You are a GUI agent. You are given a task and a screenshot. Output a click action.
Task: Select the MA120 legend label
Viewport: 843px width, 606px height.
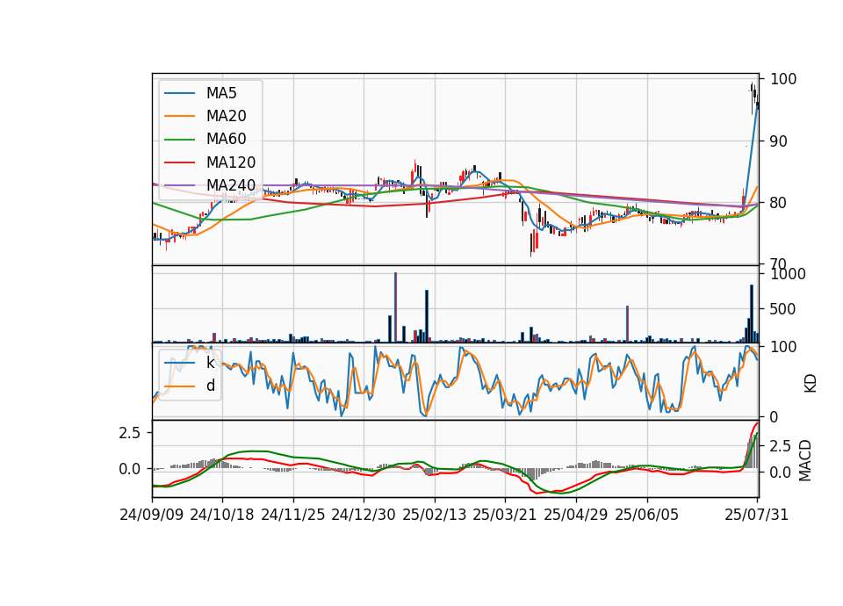[231, 162]
